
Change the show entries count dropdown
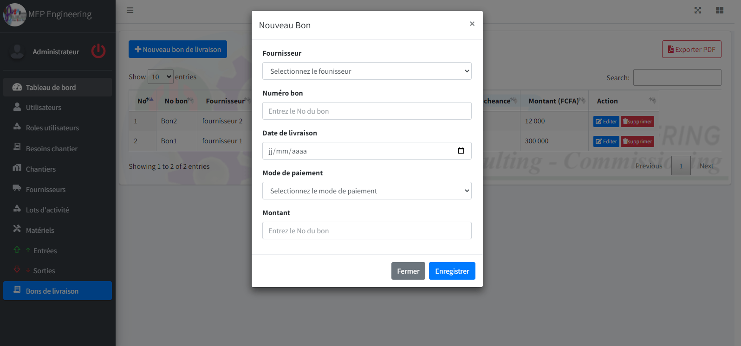point(161,77)
